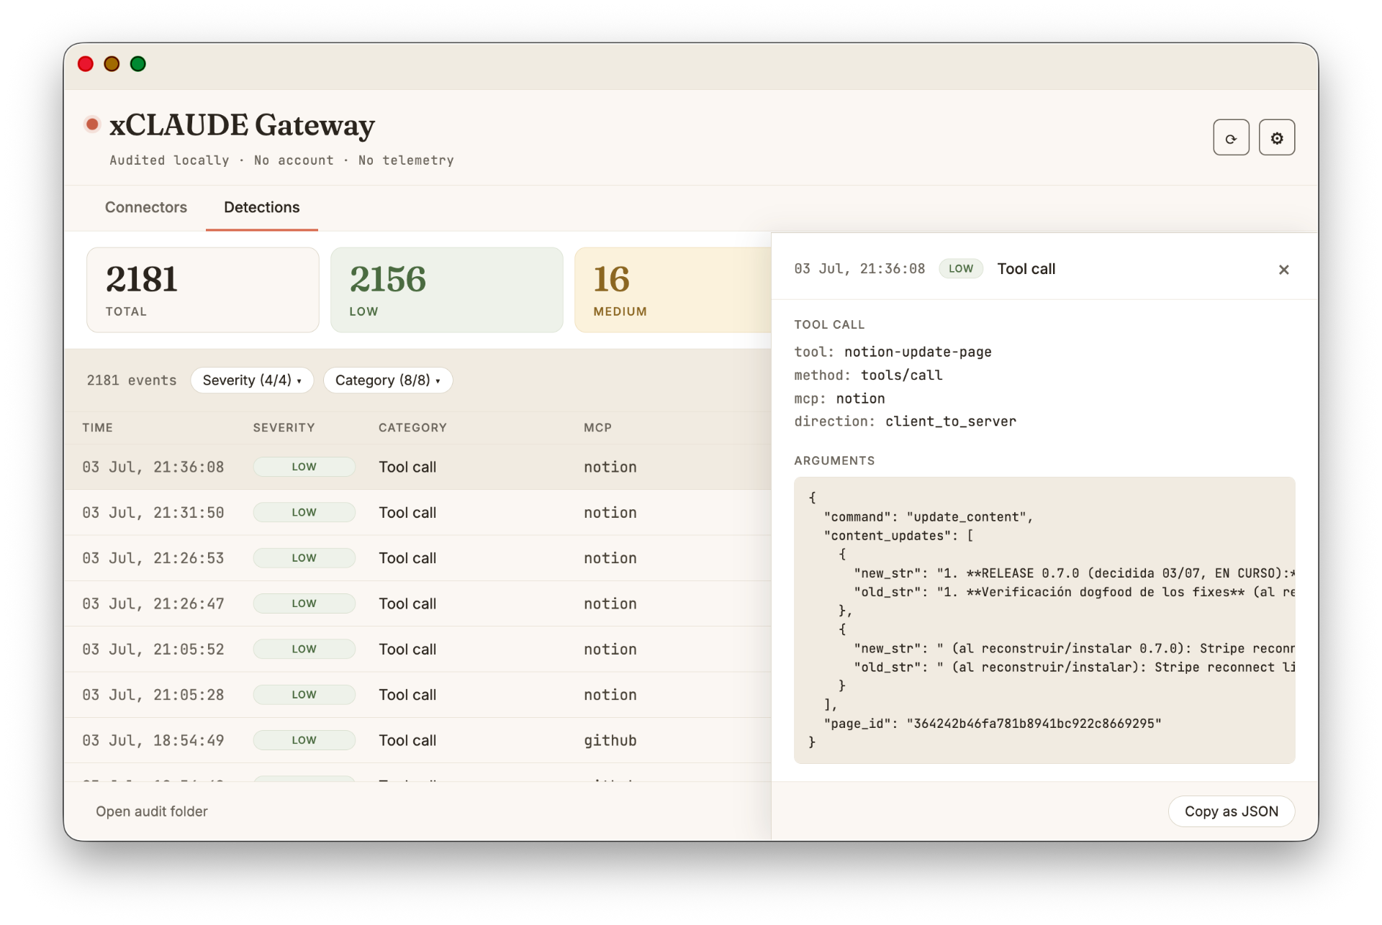Select the event row at 21:05:52

(417, 650)
